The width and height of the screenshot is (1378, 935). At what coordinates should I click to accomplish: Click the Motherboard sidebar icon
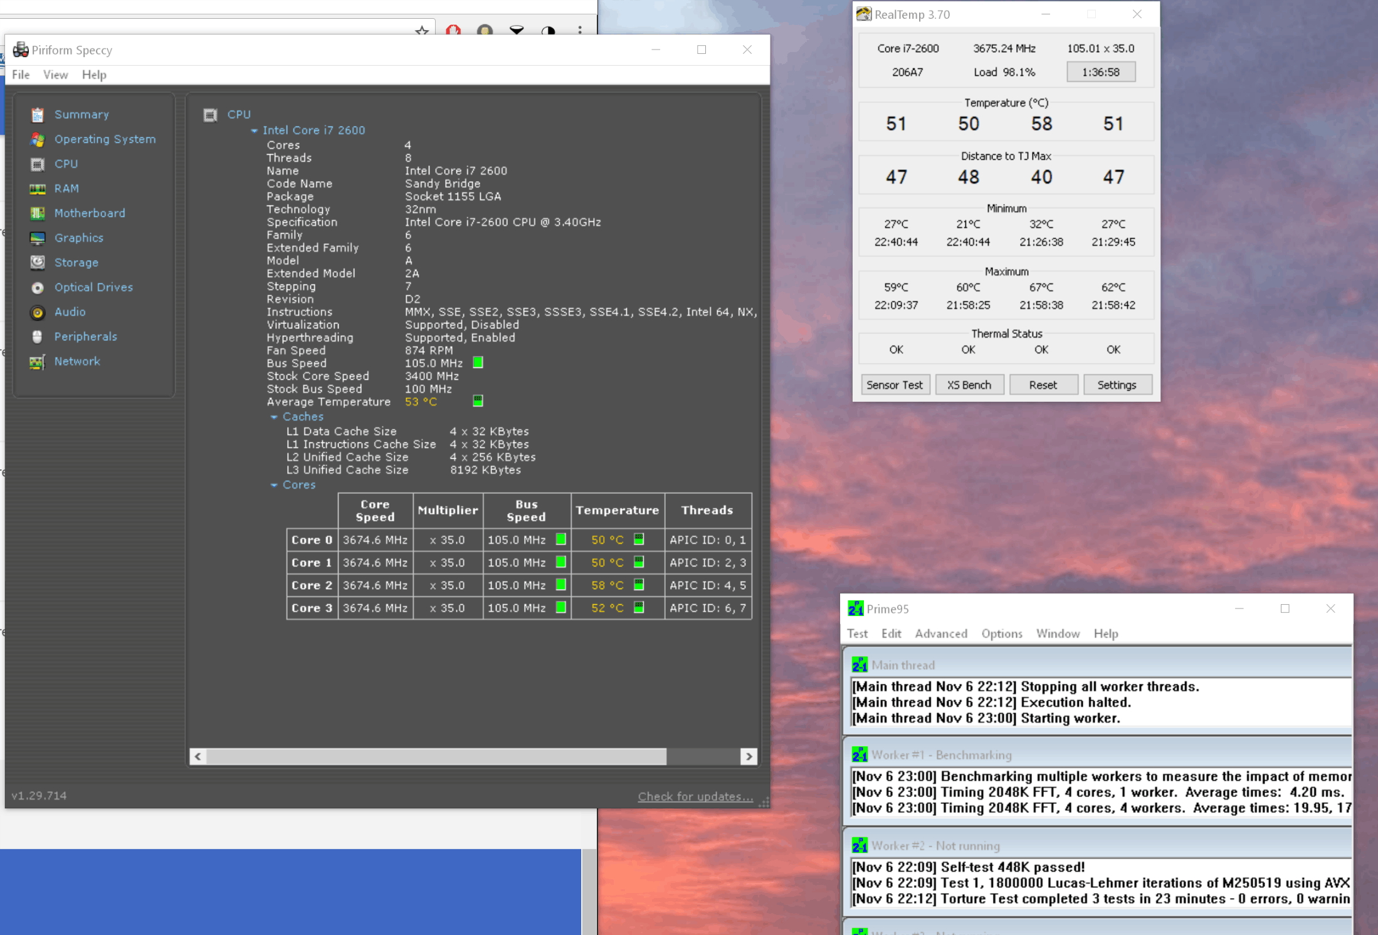[x=38, y=213]
